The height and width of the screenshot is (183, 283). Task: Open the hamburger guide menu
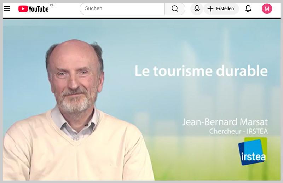[7, 8]
